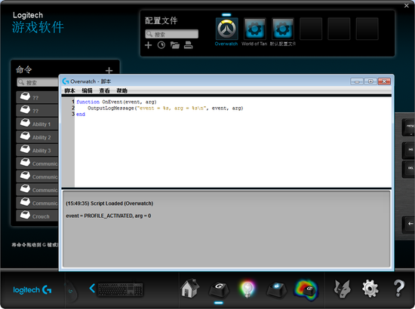Select the Crouch command
The height and width of the screenshot is (309, 415).
[37, 216]
